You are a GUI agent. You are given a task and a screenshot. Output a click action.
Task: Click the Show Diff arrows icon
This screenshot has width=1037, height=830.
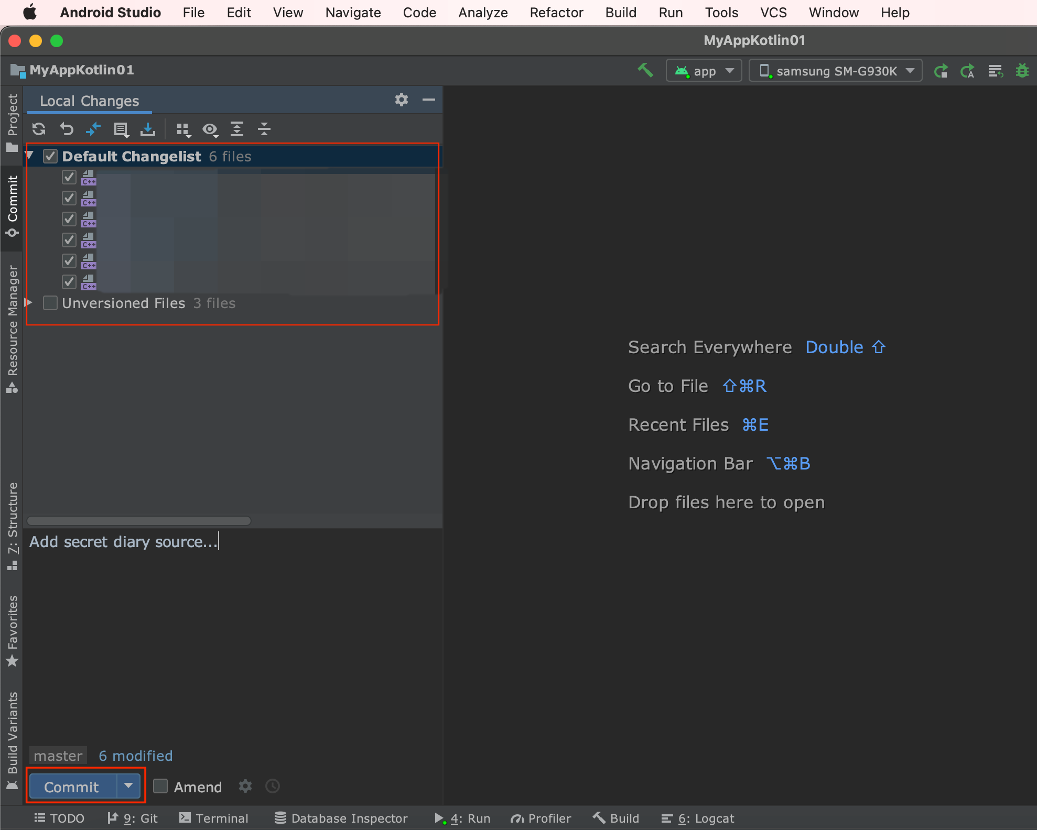point(93,129)
